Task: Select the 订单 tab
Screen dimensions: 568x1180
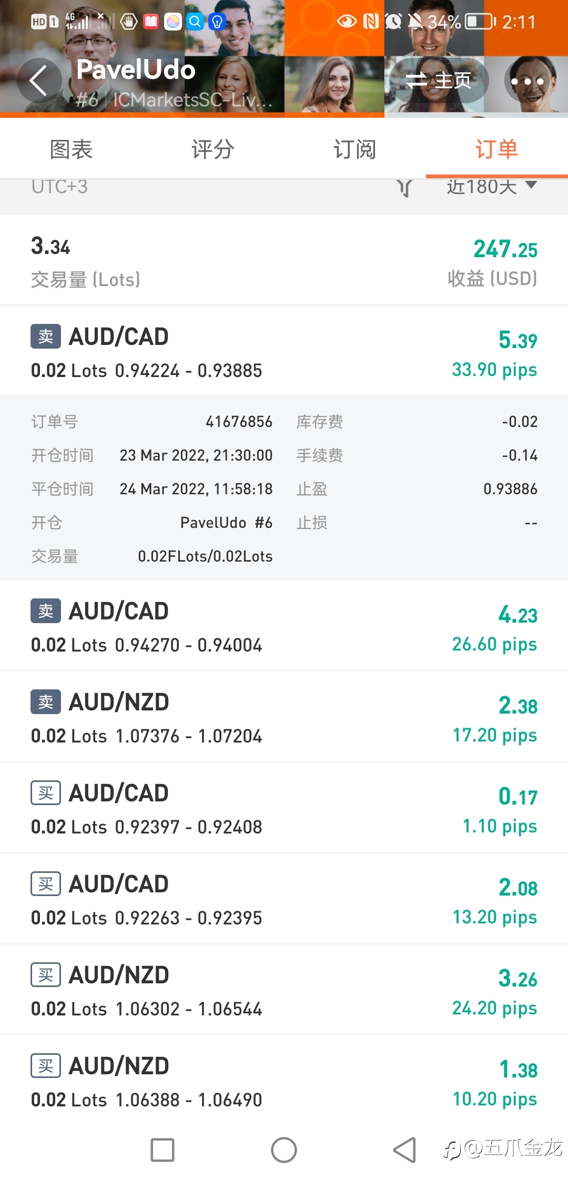Action: click(497, 149)
